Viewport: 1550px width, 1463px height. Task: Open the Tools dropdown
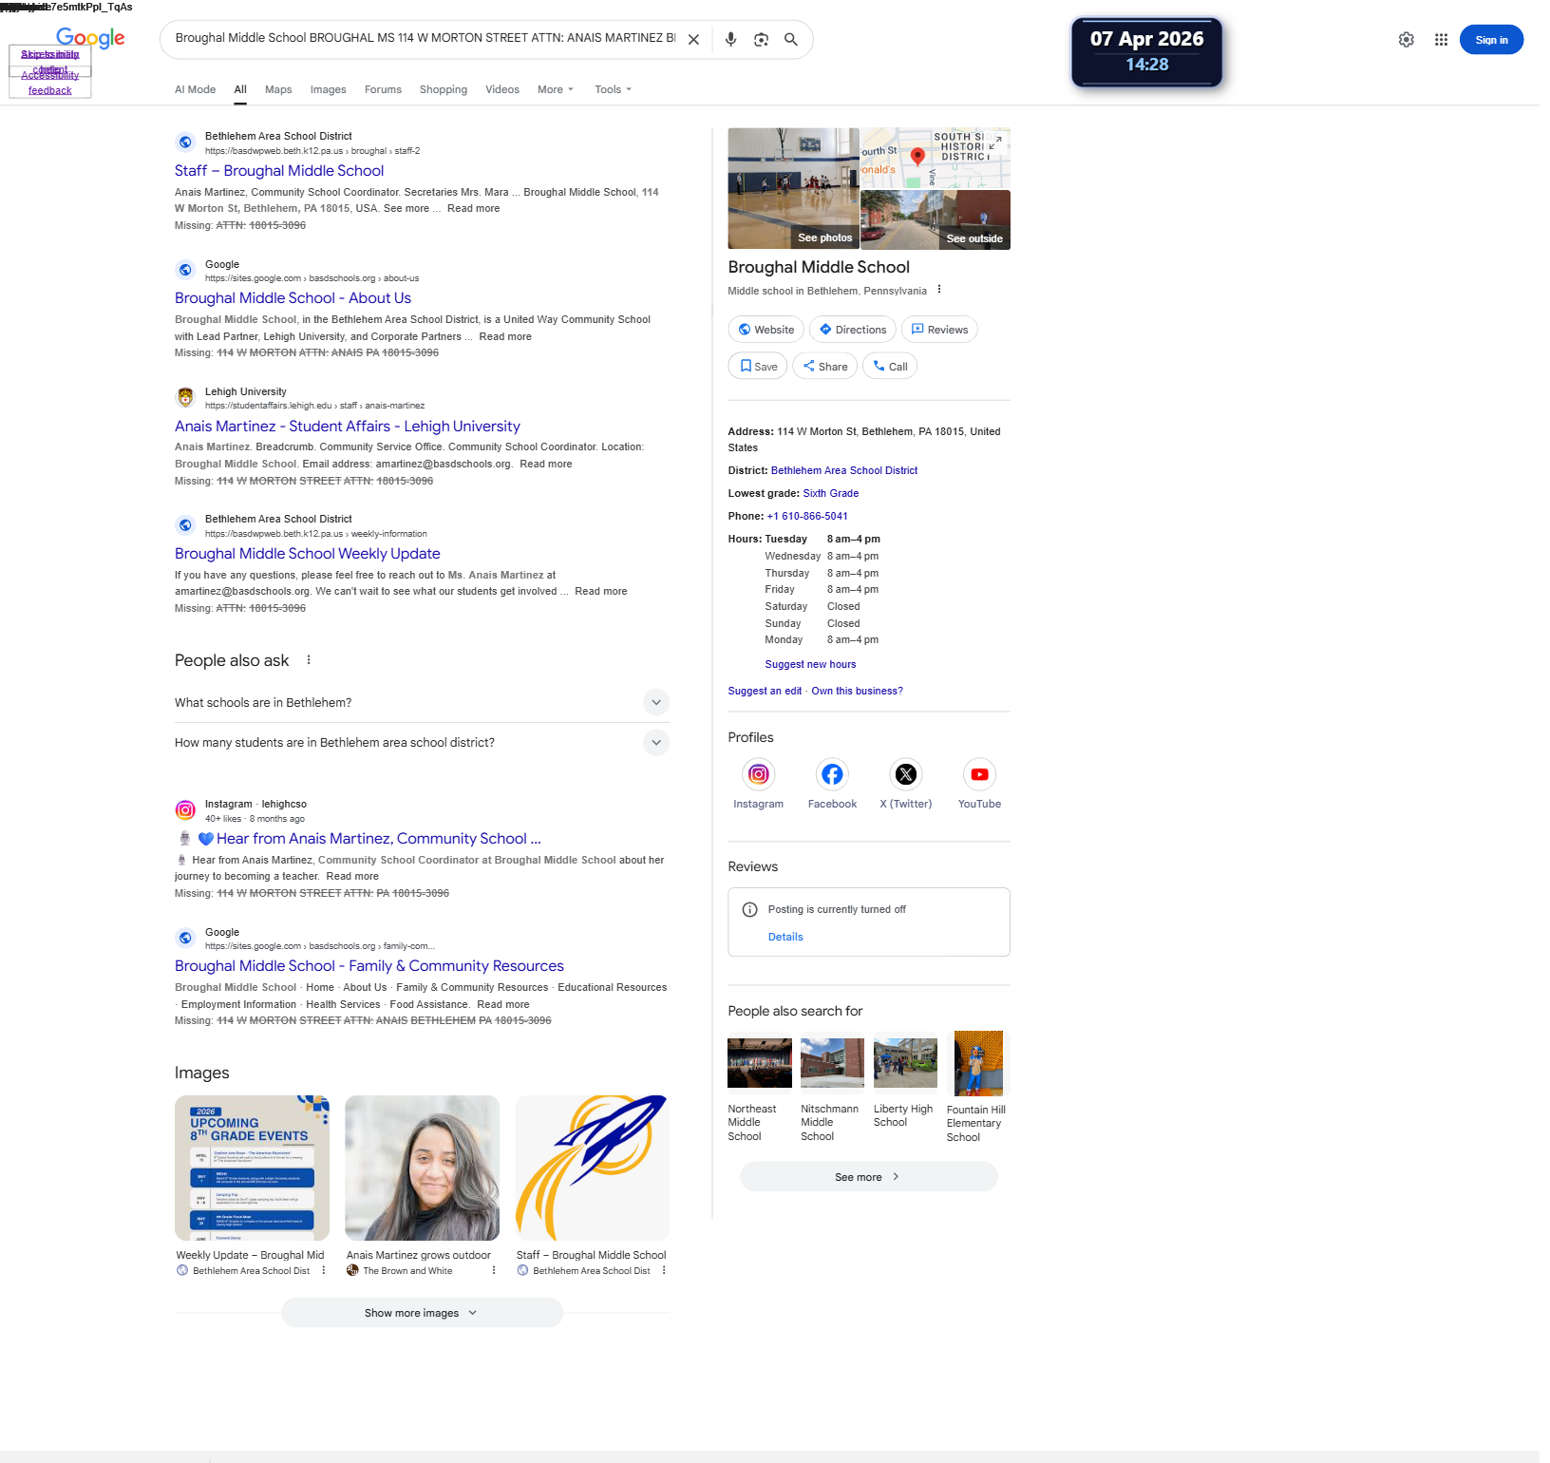(x=613, y=89)
